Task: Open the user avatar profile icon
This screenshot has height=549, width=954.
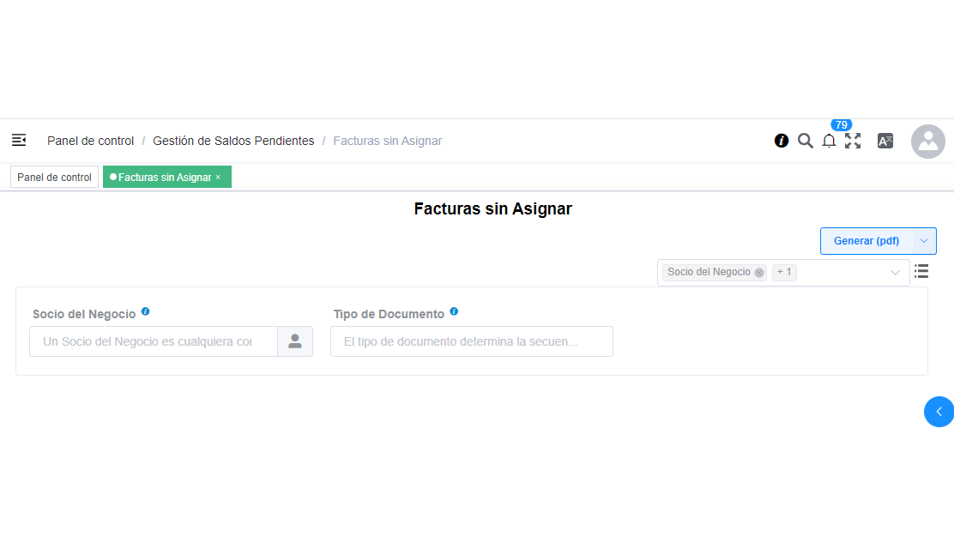Action: tap(927, 141)
